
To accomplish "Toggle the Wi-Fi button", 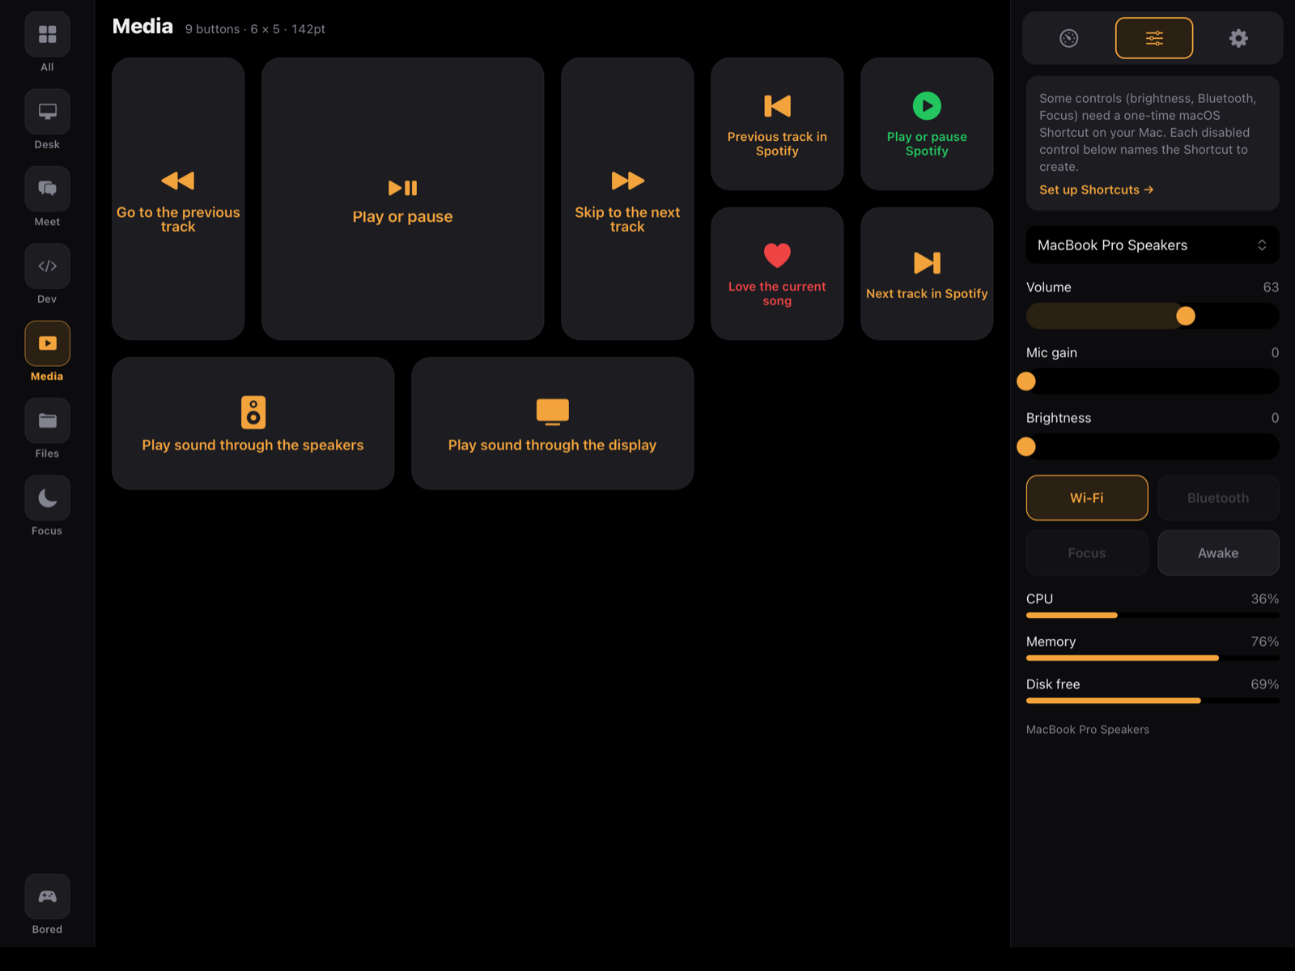I will click(1087, 498).
